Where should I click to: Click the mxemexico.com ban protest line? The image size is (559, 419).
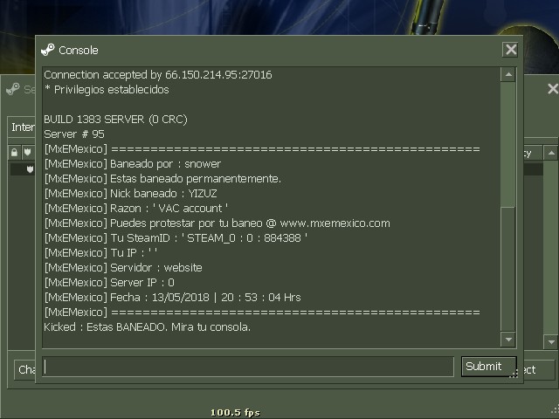point(217,223)
